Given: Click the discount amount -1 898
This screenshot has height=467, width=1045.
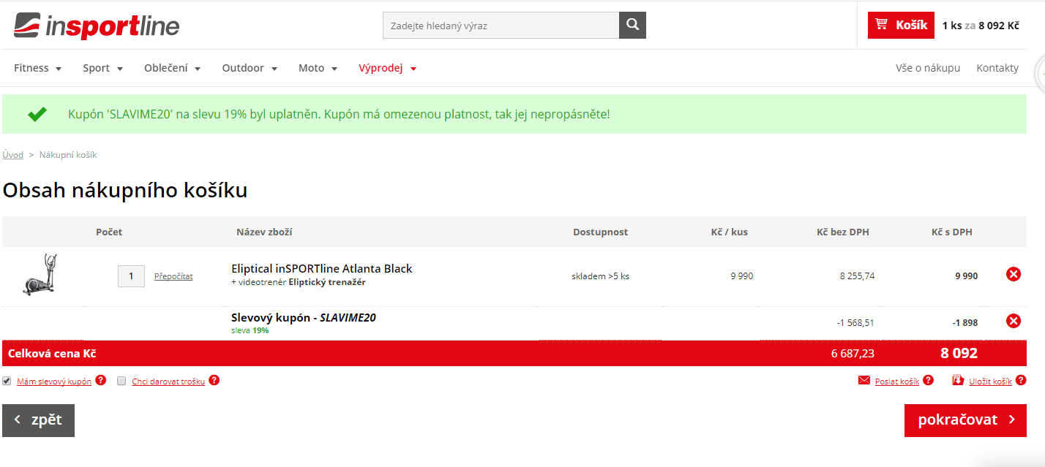Looking at the screenshot, I should click(965, 322).
